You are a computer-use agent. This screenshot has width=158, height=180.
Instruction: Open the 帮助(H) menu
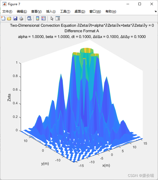click(111, 12)
